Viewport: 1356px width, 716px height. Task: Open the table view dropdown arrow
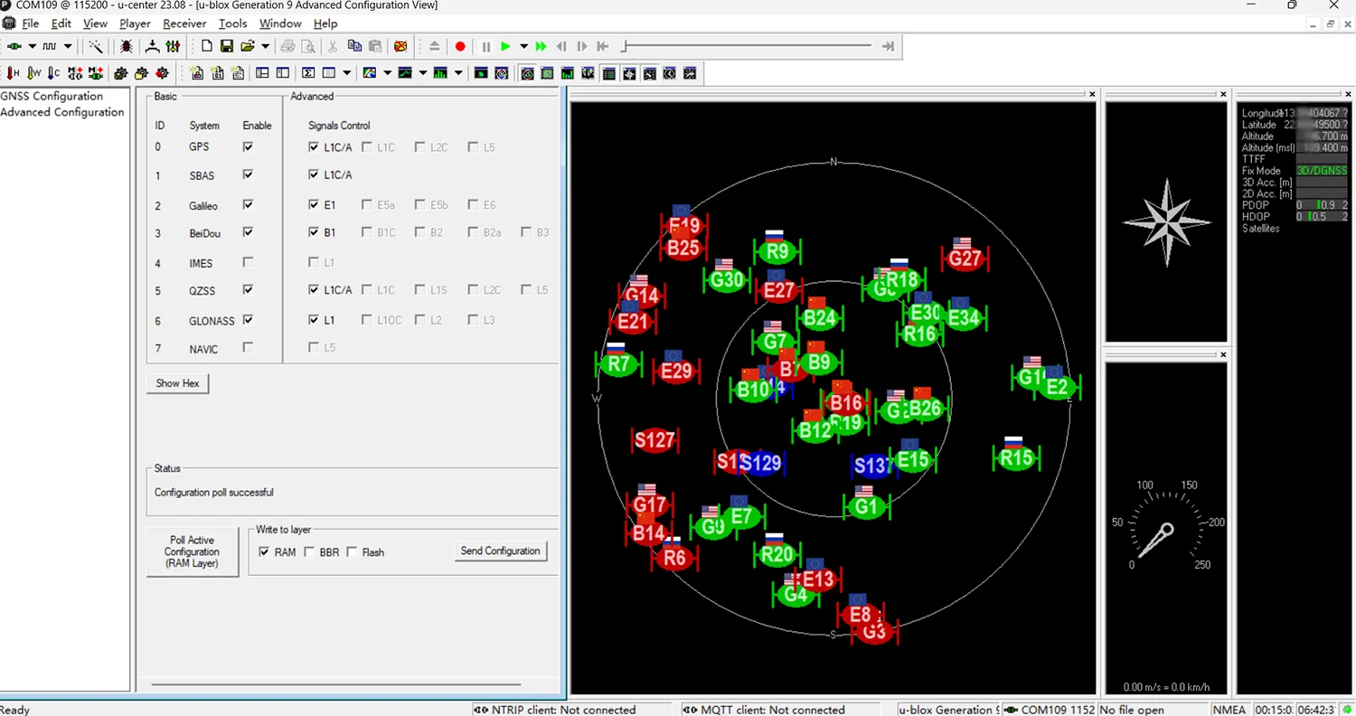point(347,73)
